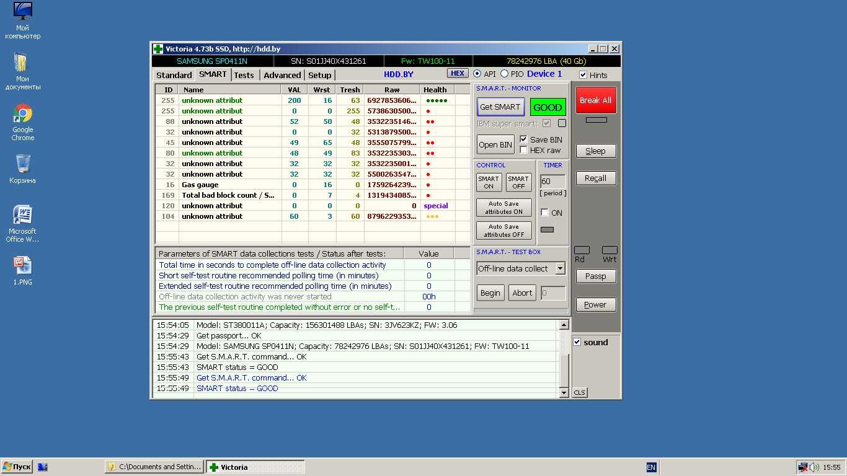Open the 1.PNG file icon
Screen dimensions: 847x476
[23, 270]
